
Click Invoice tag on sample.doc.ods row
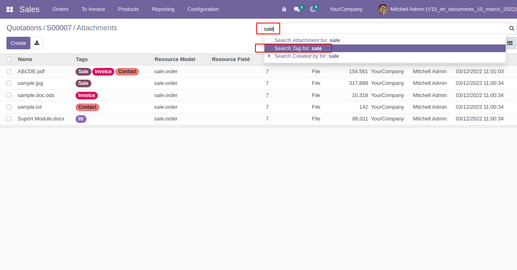tap(87, 95)
